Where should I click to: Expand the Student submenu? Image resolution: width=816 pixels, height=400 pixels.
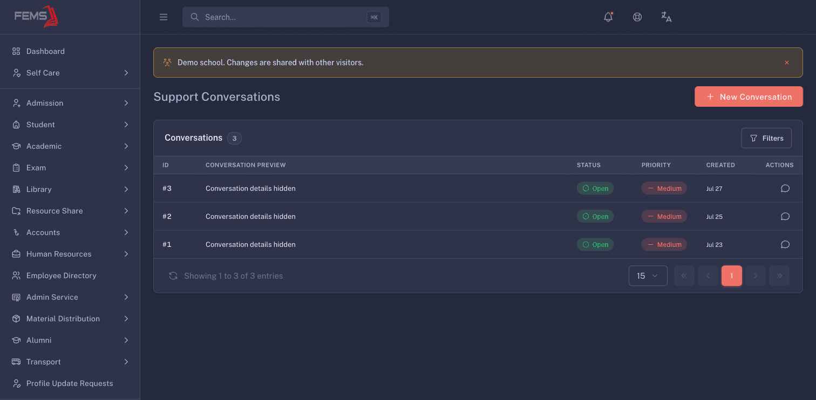point(70,125)
